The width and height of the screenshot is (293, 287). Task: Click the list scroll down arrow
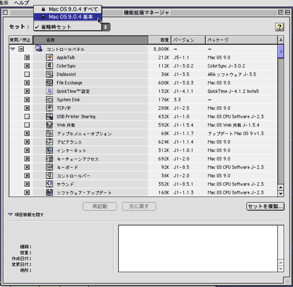click(281, 194)
